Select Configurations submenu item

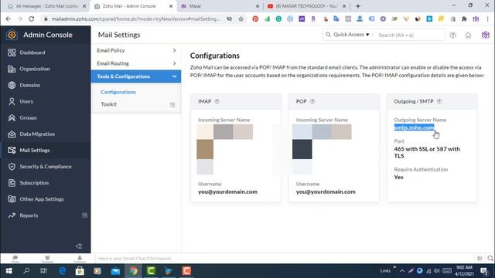click(x=118, y=92)
